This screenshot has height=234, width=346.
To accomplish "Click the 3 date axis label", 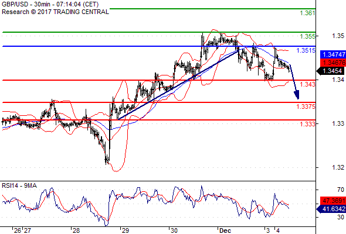I will (268, 230).
